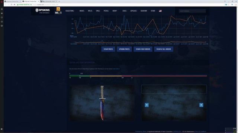Show the OPSkins Prices chart
The width and height of the screenshot is (238, 133).
[x=124, y=49]
